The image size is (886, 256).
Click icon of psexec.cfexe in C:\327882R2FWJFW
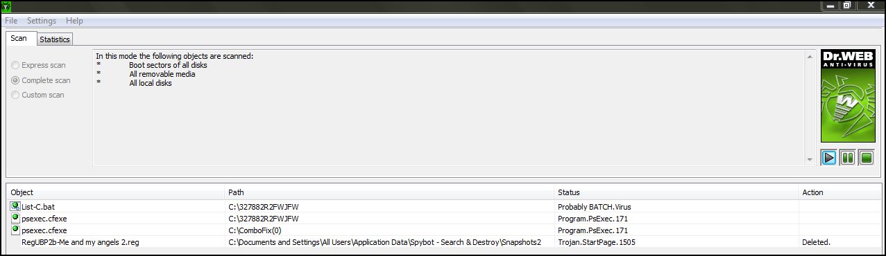click(x=15, y=218)
